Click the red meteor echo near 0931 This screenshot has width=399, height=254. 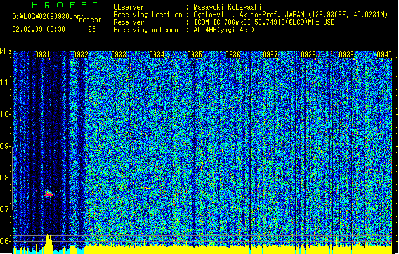pos(48,194)
